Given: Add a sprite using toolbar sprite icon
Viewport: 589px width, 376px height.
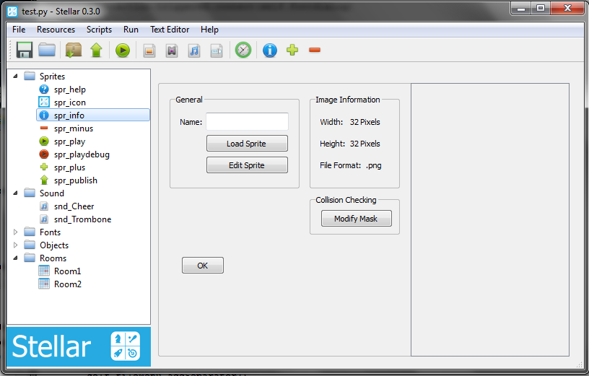Looking at the screenshot, I should 149,51.
